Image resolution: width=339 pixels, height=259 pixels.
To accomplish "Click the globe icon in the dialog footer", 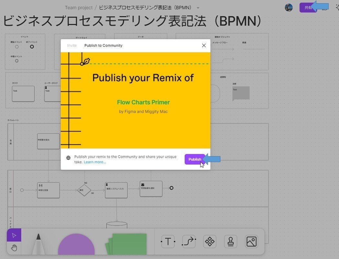I will 68,158.
